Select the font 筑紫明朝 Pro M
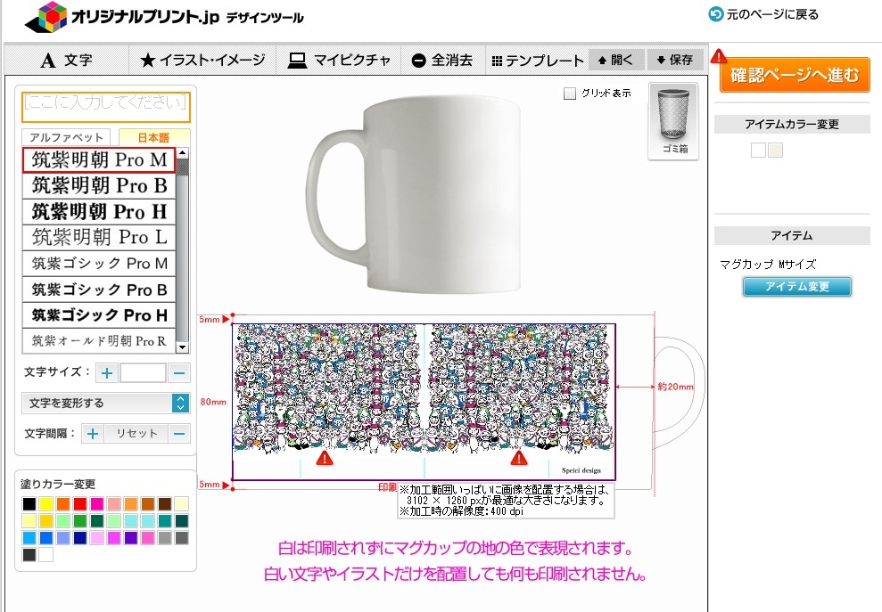This screenshot has height=612, width=882. pos(99,159)
